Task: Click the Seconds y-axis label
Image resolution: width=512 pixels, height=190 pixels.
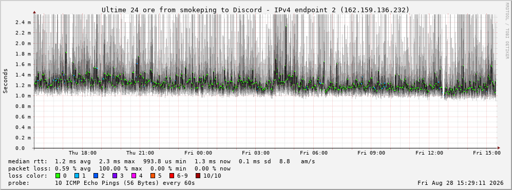Action: (6, 81)
